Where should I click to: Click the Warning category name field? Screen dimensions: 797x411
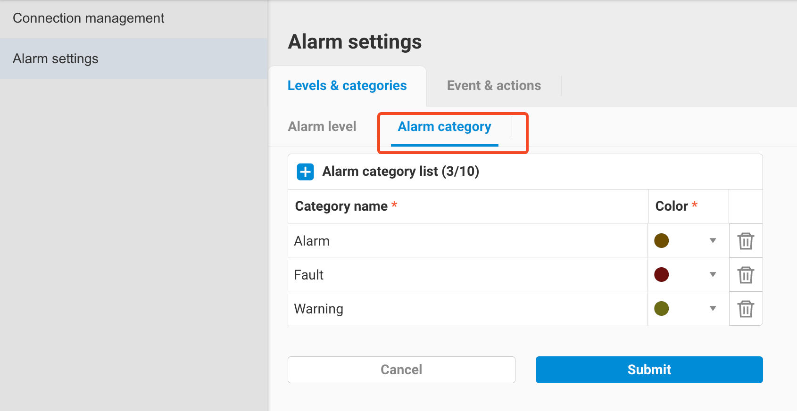(467, 309)
